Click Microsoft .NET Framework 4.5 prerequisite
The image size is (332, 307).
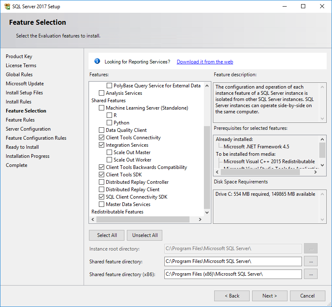point(256,147)
